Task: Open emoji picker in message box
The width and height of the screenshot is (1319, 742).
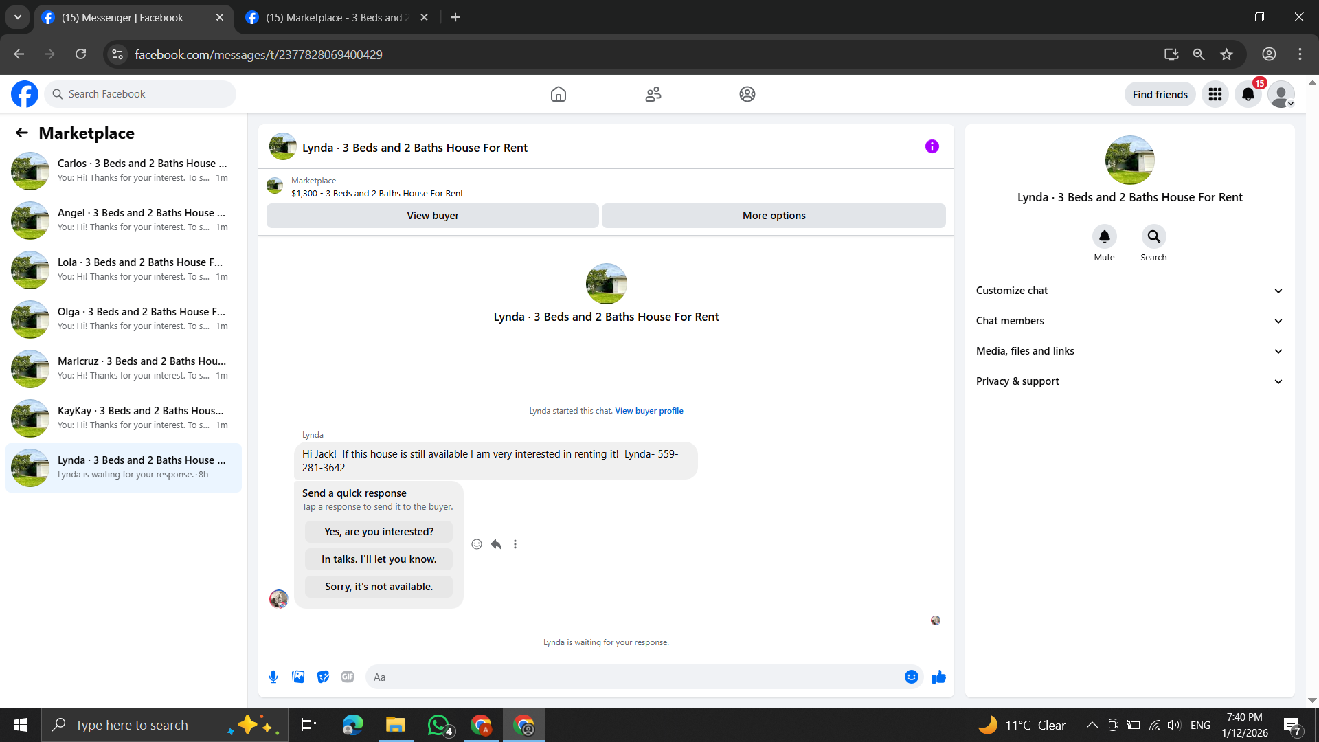Action: 911,677
